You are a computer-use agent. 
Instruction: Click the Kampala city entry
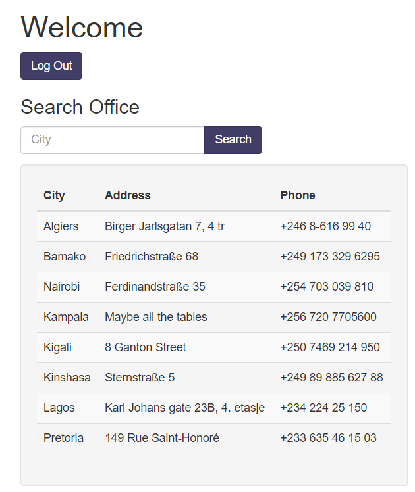(x=66, y=317)
